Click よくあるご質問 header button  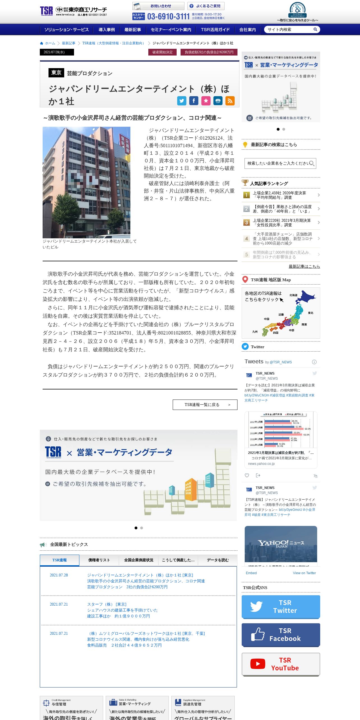(206, 6)
